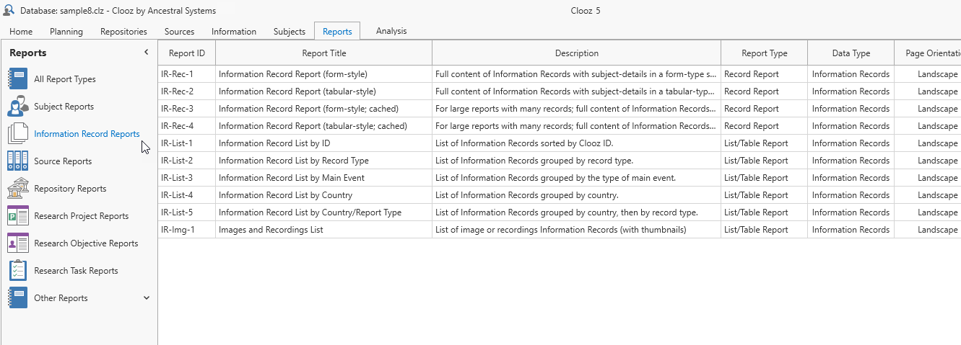Expand the Other Reports chevron
The image size is (961, 345).
(147, 298)
